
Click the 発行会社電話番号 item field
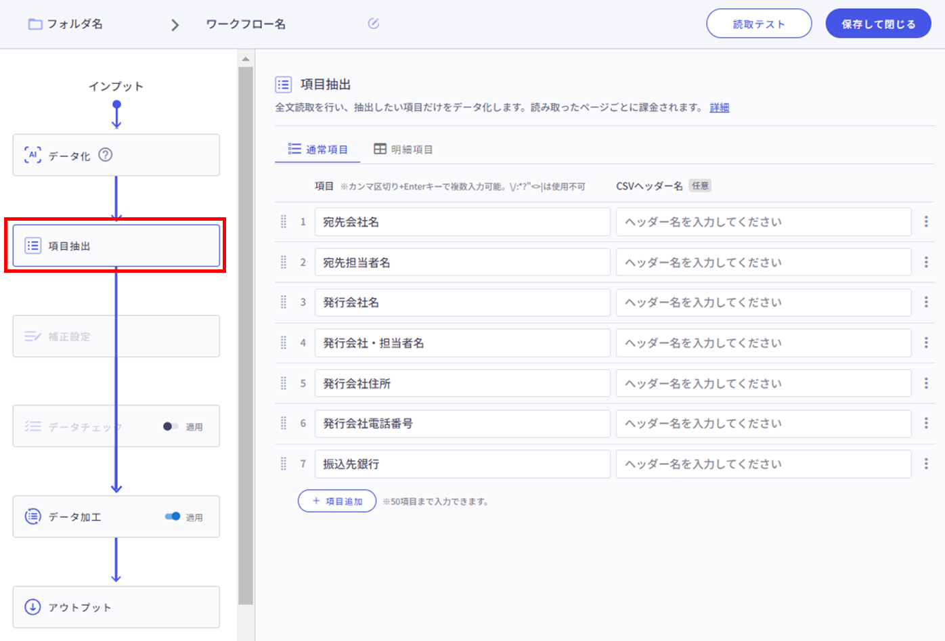(x=462, y=424)
